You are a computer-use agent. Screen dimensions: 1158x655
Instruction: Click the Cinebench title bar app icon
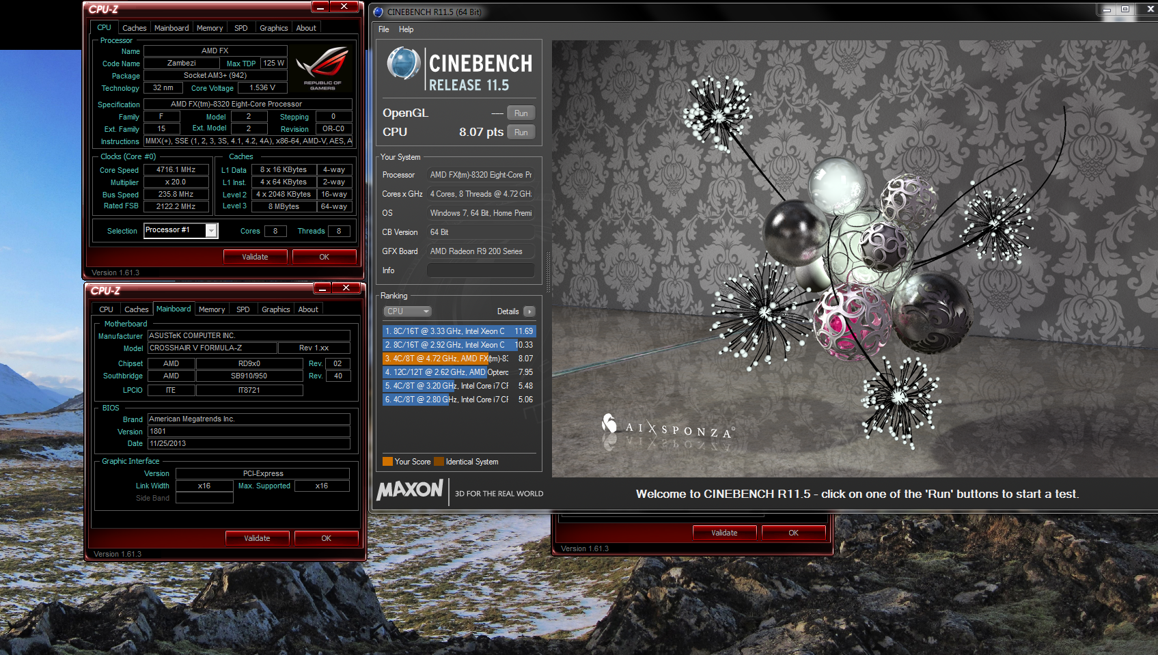(x=378, y=12)
